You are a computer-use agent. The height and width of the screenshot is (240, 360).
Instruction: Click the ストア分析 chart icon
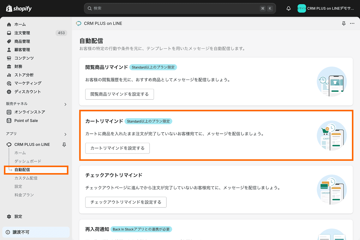[x=9, y=75]
